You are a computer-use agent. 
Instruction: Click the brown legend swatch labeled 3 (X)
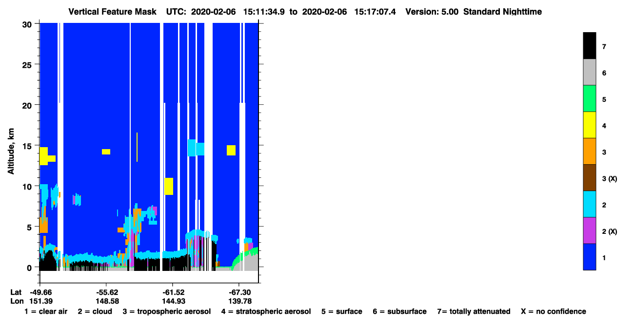coord(589,177)
